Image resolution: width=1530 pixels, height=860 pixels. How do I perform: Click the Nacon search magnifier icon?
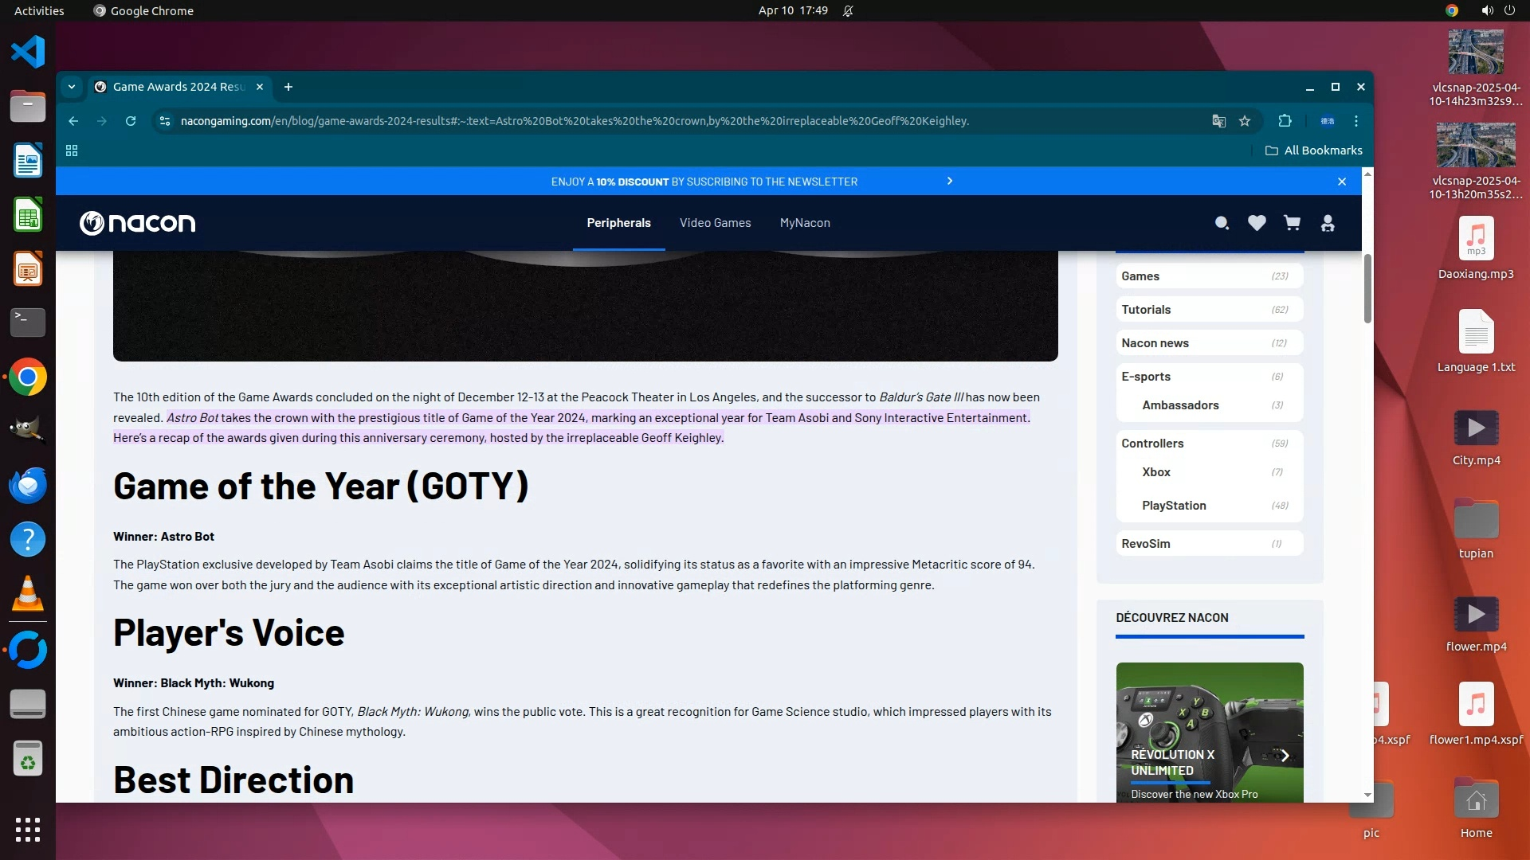coord(1221,223)
